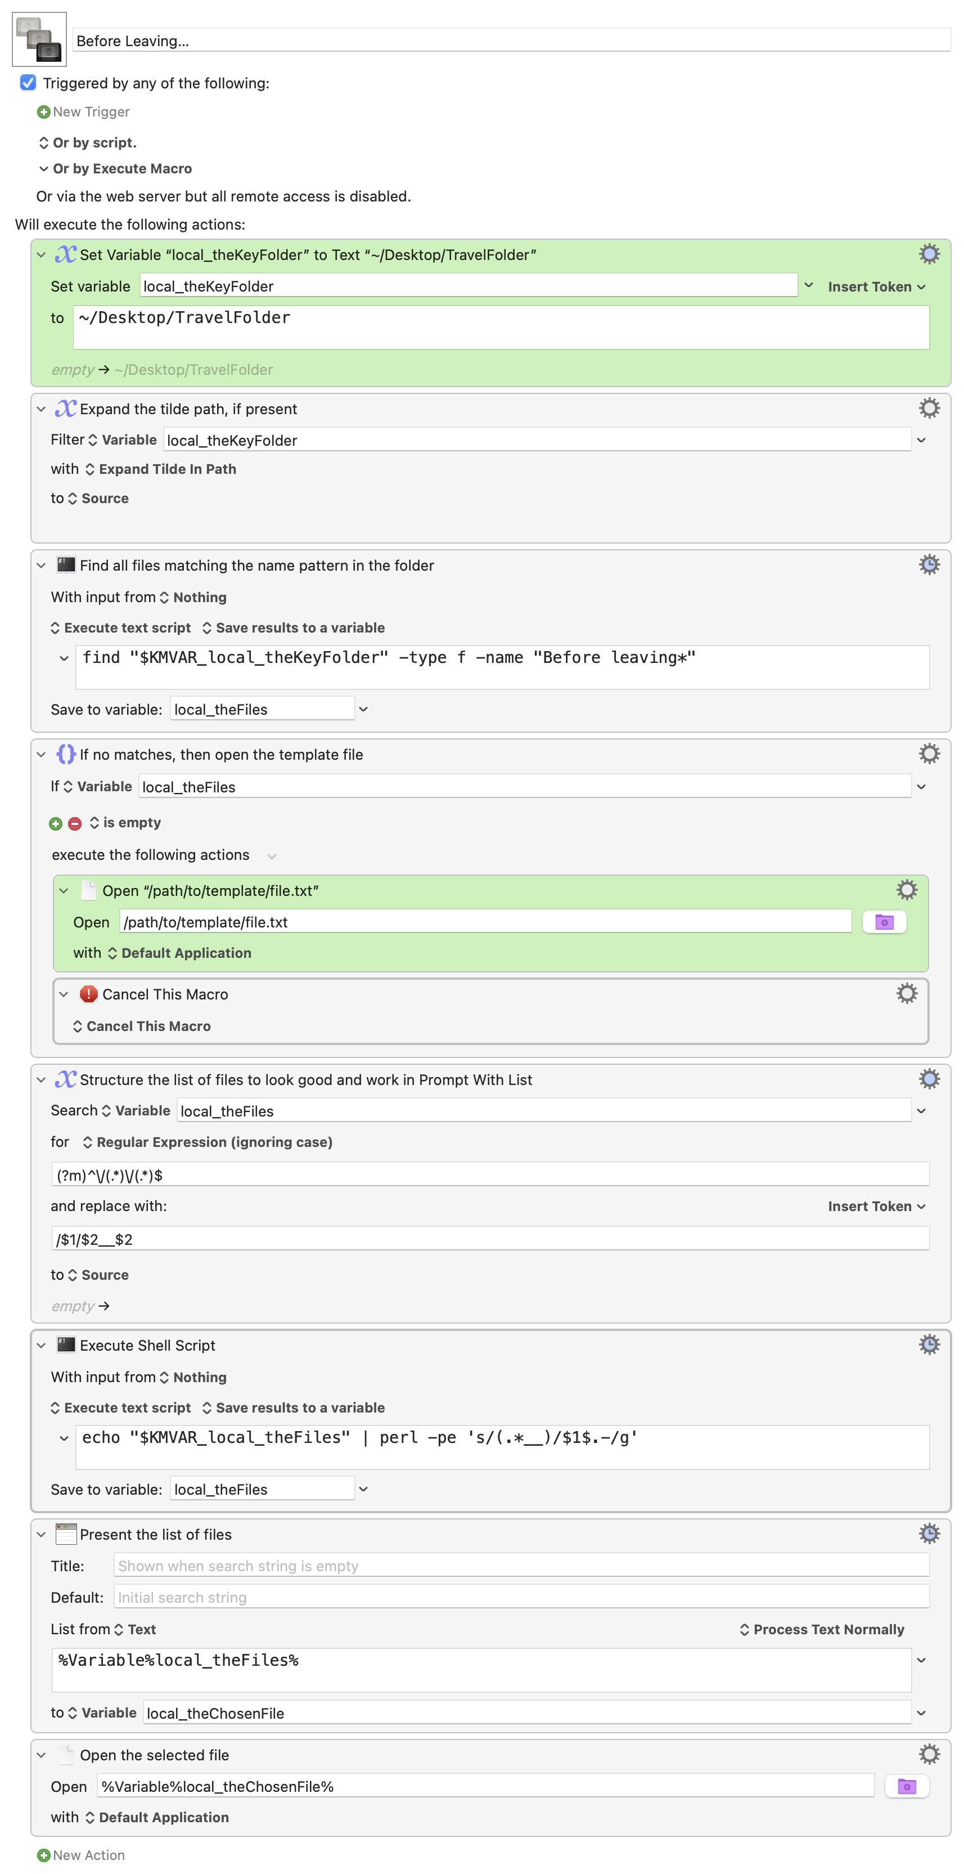Toggle the Triggered by any of the following checkbox

coord(28,82)
